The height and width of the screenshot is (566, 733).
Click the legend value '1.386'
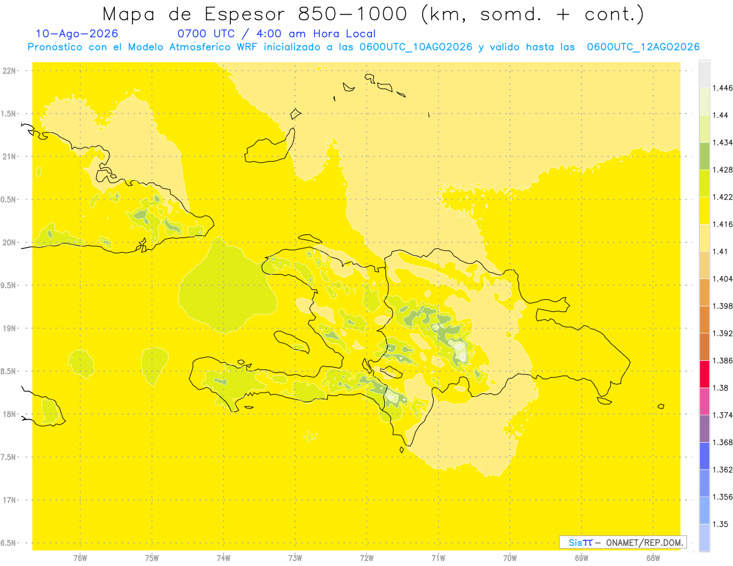click(722, 361)
